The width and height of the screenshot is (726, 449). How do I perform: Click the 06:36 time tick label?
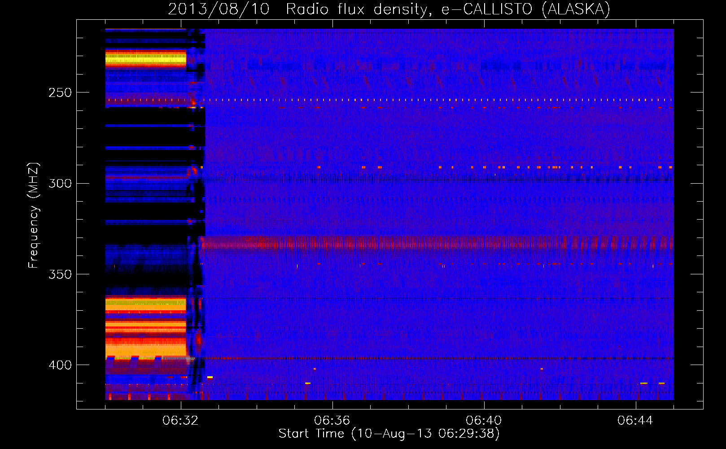tap(332, 421)
